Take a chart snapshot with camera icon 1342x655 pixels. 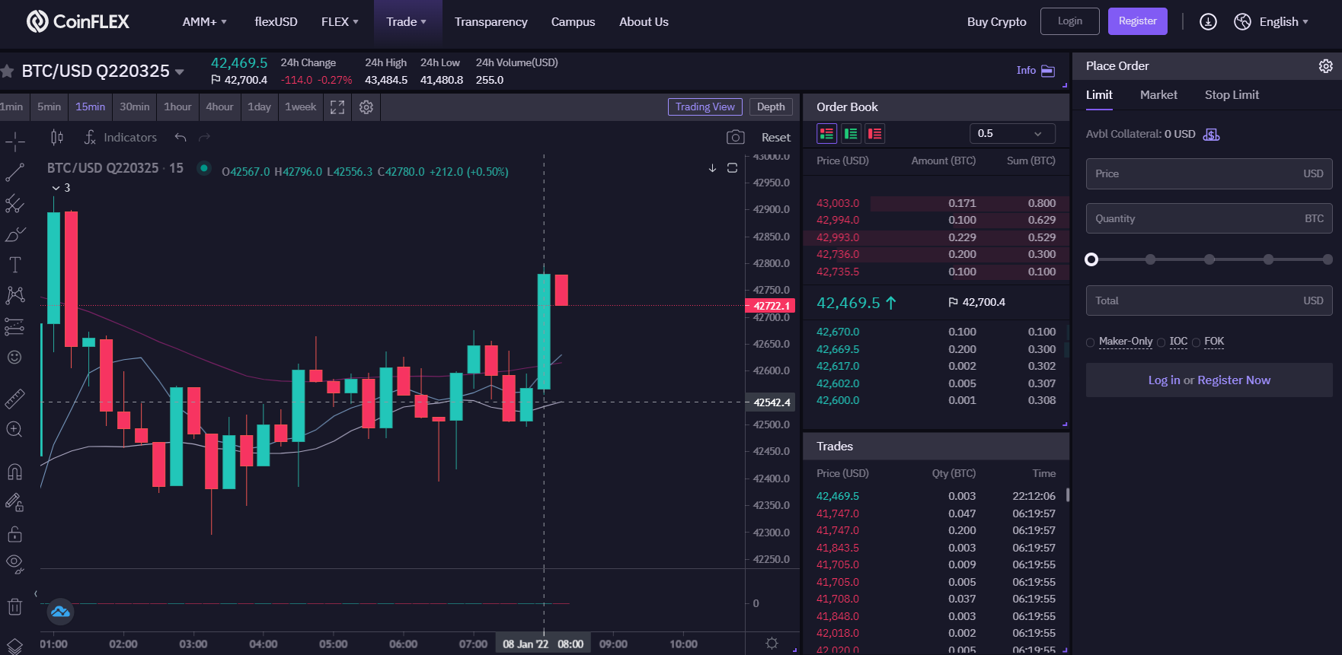click(735, 137)
